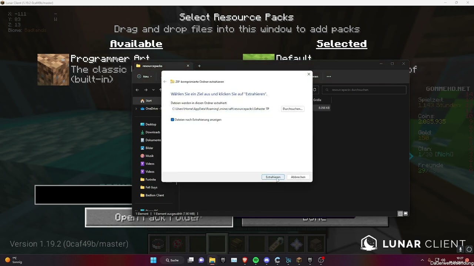Open File Explorer from the taskbar

click(x=212, y=260)
